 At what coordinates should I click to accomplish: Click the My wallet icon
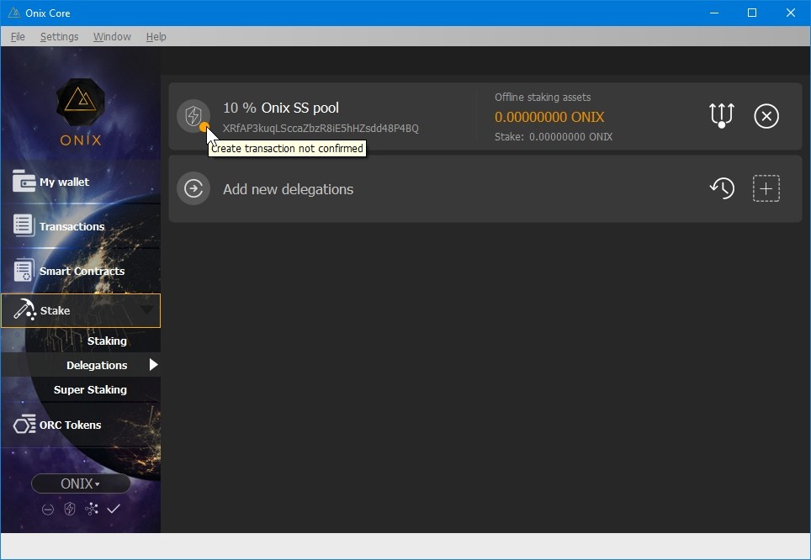24,181
